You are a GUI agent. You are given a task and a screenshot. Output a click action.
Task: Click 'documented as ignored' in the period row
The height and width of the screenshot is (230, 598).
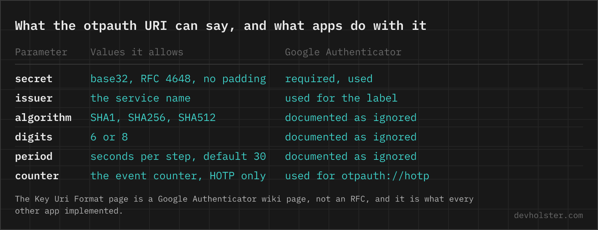[351, 156]
